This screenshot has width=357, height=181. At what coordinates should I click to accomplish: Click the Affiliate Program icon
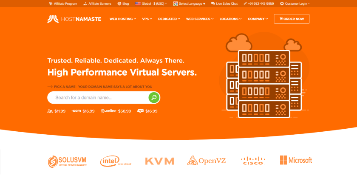coord(51,4)
